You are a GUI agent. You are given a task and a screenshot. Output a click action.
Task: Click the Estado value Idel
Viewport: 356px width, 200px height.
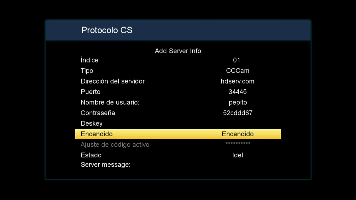coord(238,155)
